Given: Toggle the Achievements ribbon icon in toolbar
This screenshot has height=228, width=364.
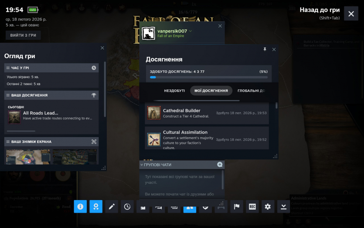Looking at the screenshot, I should tap(96, 207).
